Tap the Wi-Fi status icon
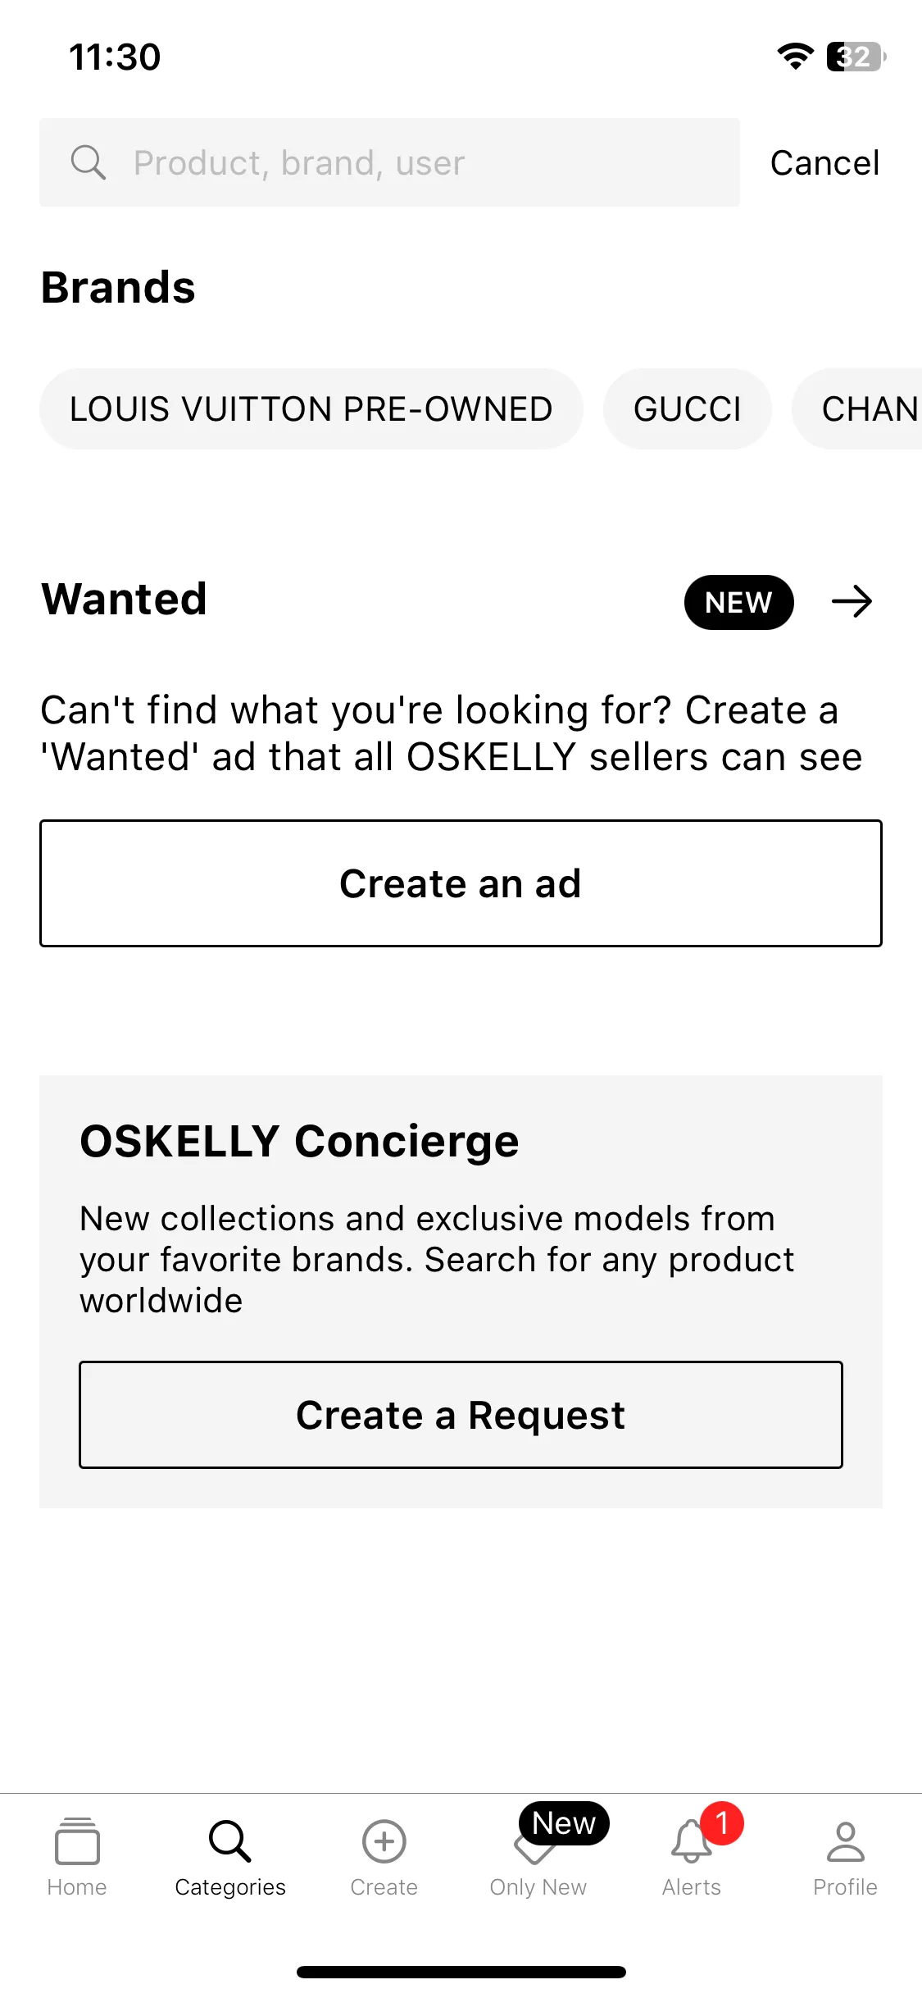Screen dimensions: 922x1998 [x=795, y=57]
